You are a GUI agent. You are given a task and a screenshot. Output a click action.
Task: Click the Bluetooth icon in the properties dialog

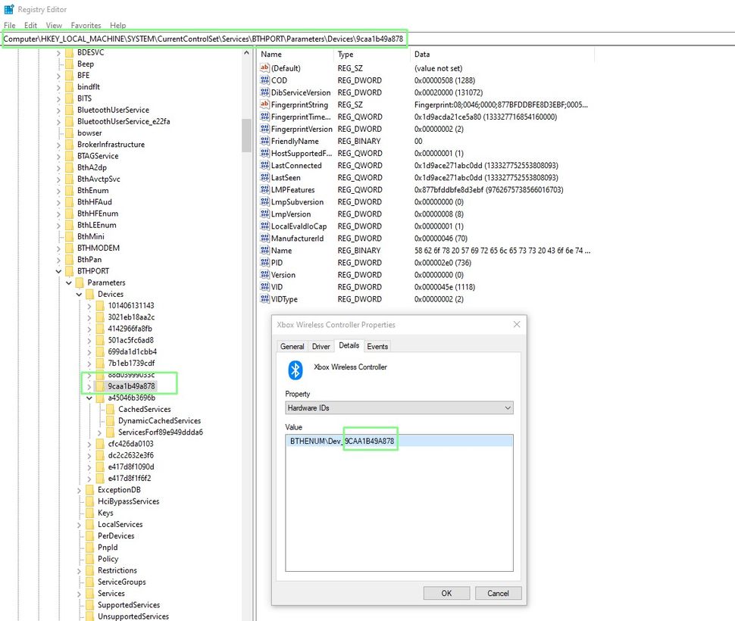pyautogui.click(x=296, y=370)
